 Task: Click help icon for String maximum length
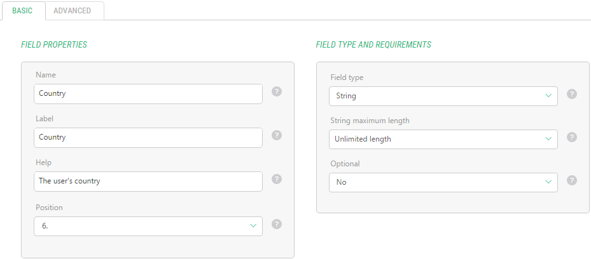572,137
